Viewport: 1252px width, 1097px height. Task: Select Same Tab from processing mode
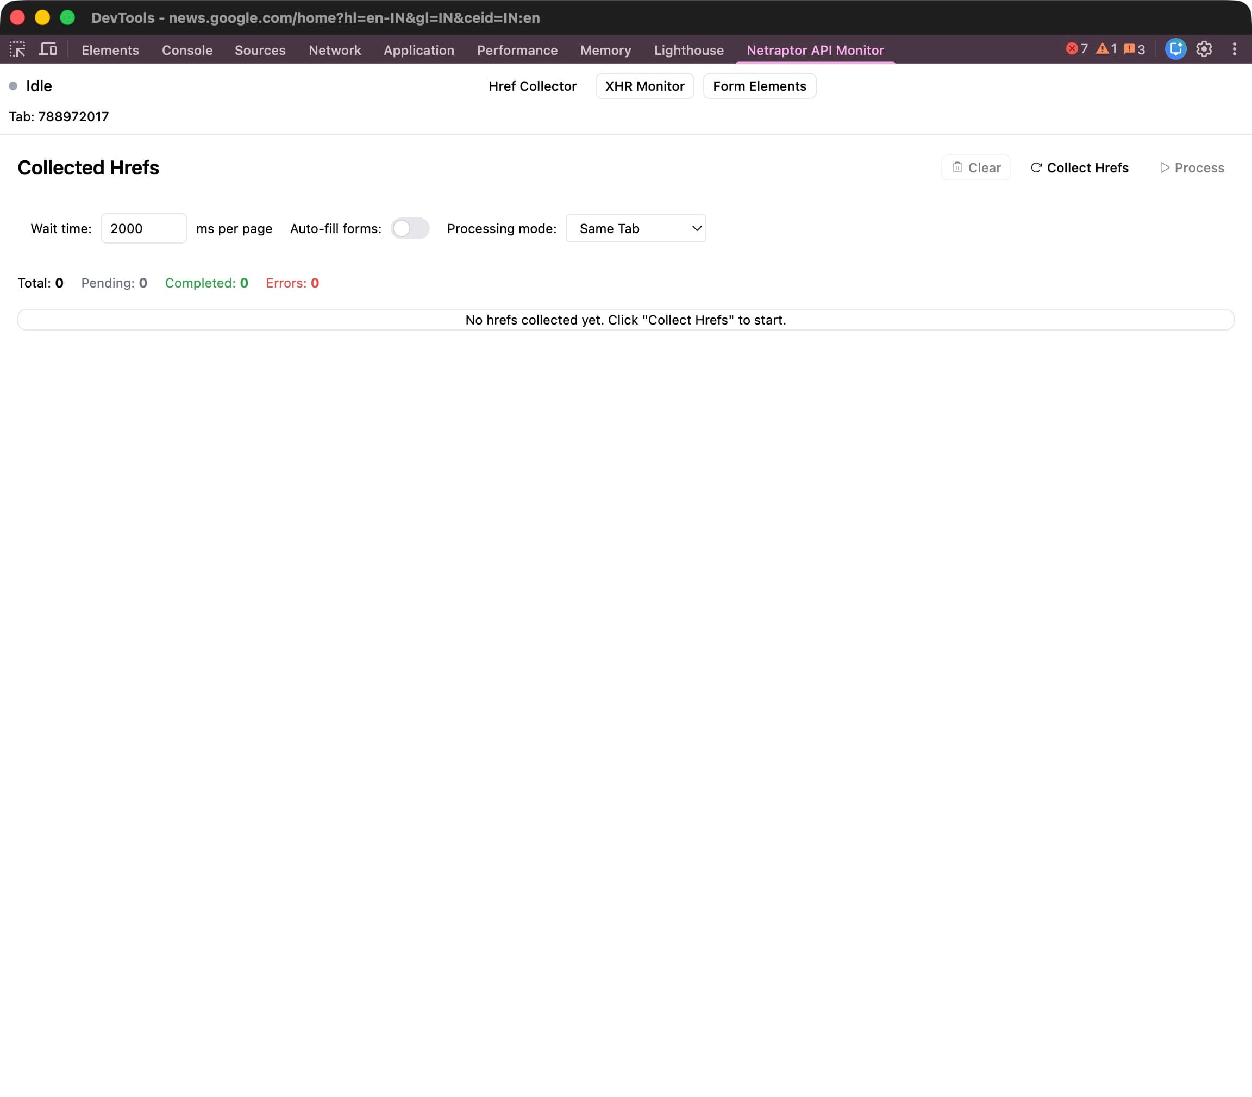click(635, 228)
